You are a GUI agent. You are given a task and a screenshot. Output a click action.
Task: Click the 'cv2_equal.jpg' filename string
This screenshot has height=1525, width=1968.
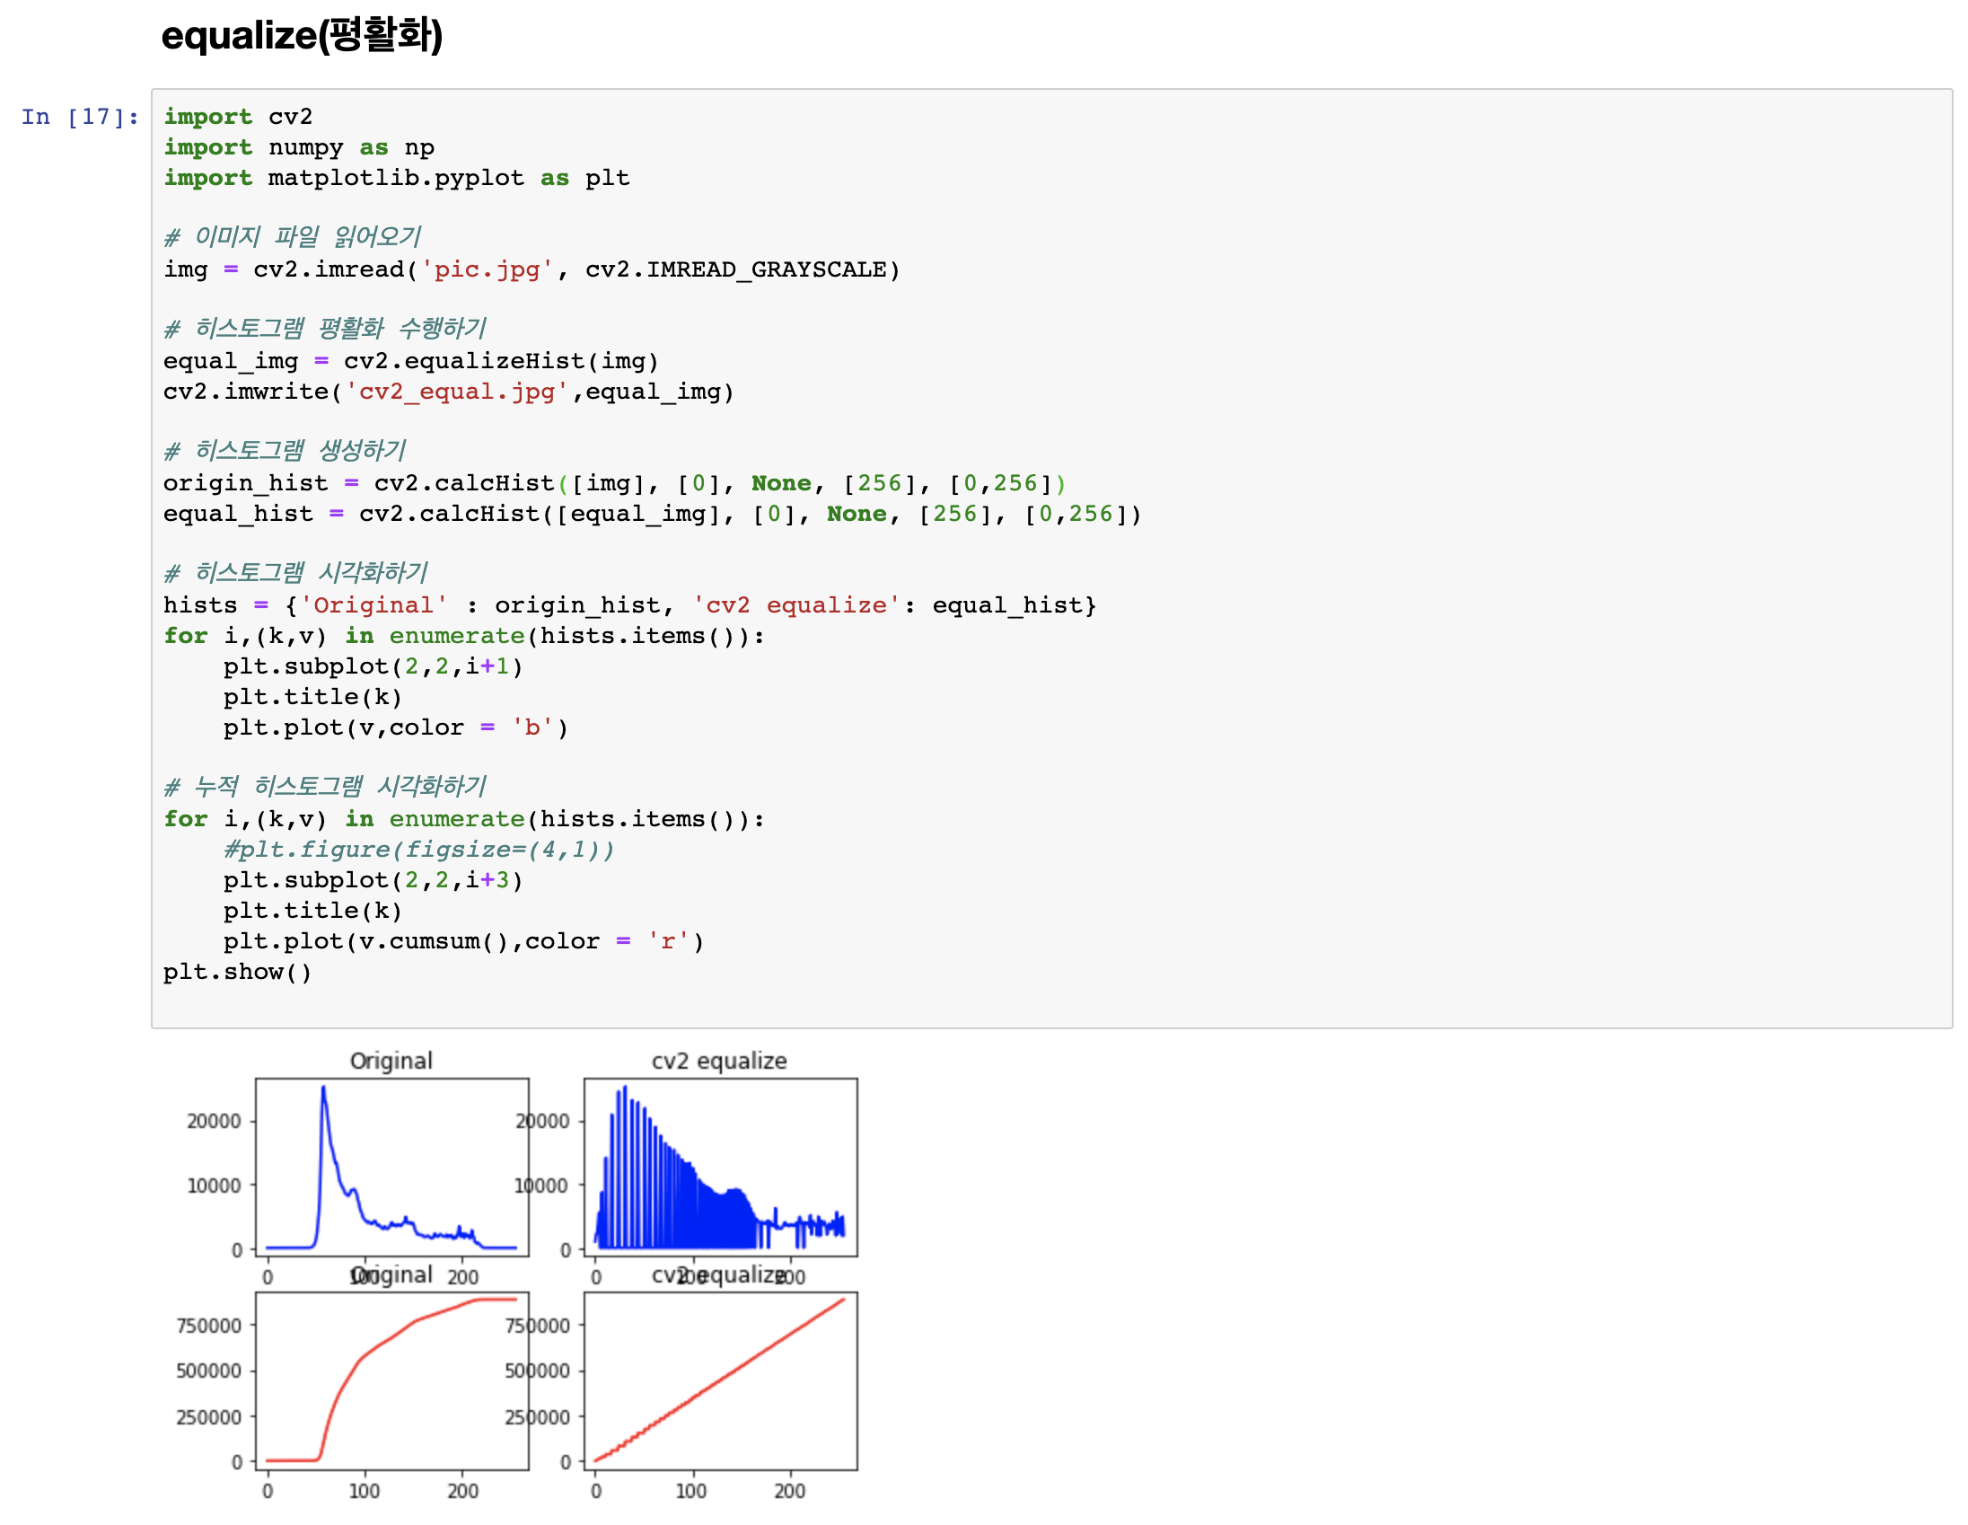457,392
